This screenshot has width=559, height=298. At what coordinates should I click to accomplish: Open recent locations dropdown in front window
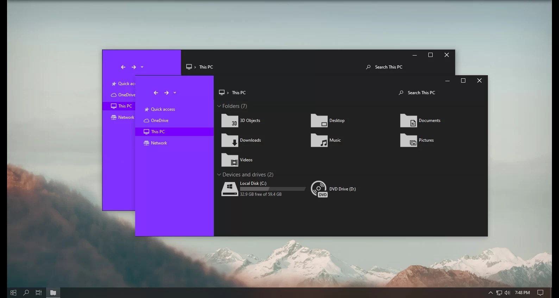coord(175,93)
